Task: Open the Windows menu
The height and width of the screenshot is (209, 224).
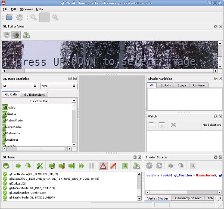Action: 26,9
